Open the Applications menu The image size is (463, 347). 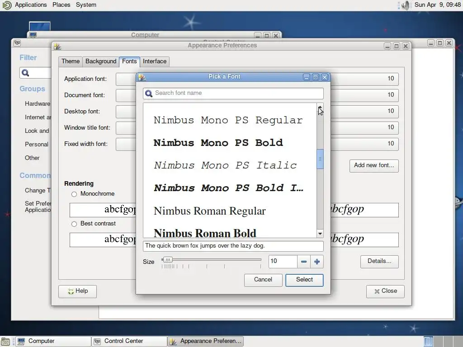31,5
